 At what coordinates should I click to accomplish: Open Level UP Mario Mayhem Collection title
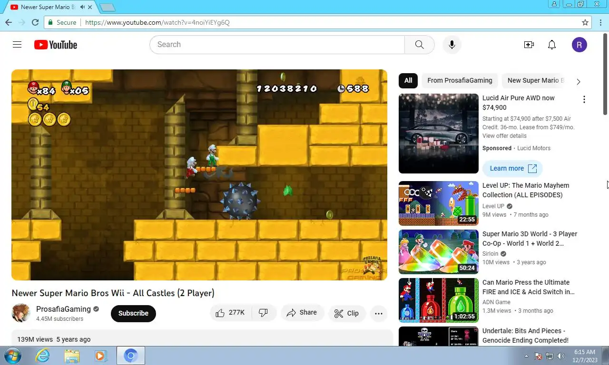[x=526, y=190]
